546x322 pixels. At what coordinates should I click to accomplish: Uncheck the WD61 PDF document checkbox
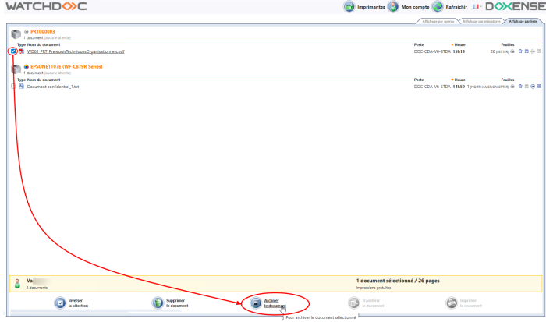pos(13,51)
